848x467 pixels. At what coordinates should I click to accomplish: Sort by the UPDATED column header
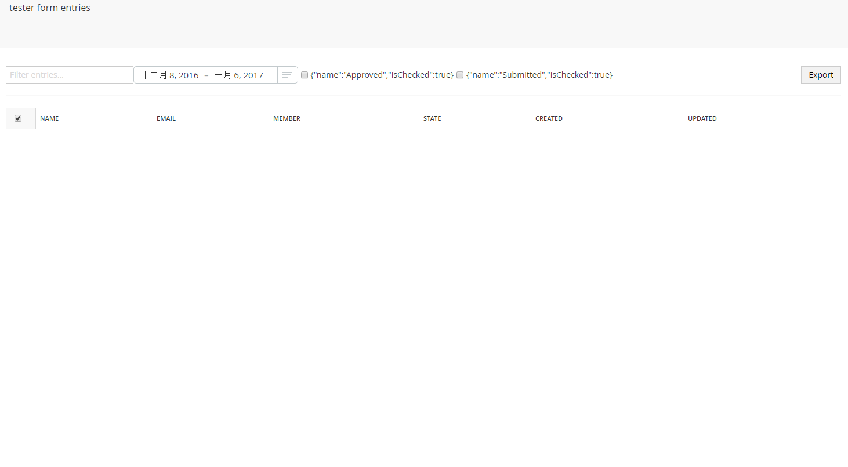702,118
